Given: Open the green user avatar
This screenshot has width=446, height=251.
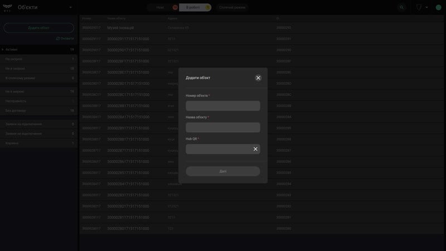Looking at the screenshot, I should coord(438,7).
